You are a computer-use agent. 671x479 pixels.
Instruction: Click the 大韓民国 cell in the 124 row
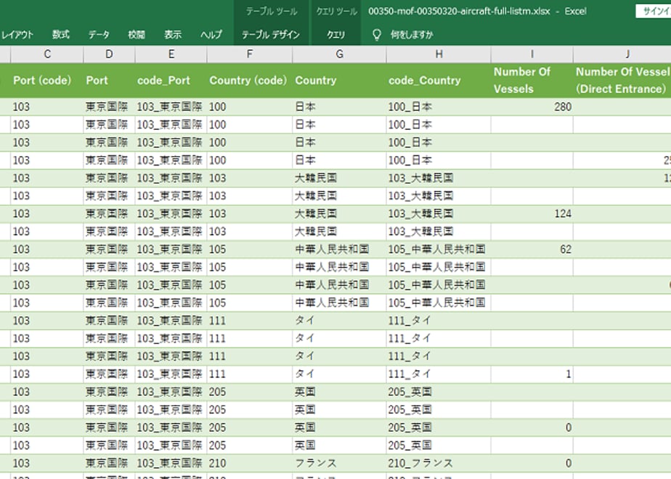339,214
